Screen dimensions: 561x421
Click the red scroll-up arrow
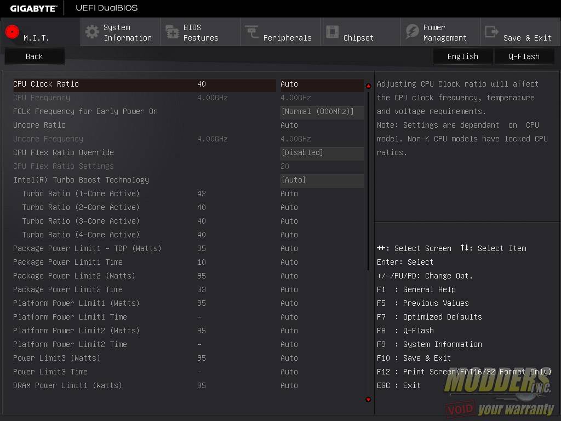coord(368,86)
